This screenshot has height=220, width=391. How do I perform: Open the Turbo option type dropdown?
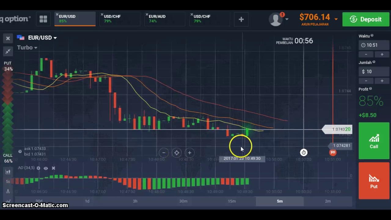coord(27,47)
